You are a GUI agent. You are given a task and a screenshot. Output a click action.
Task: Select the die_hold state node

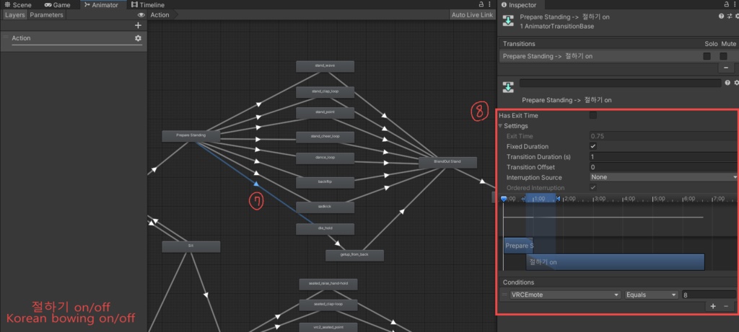pyautogui.click(x=325, y=229)
